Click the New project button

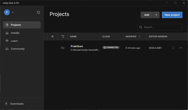[172, 15]
